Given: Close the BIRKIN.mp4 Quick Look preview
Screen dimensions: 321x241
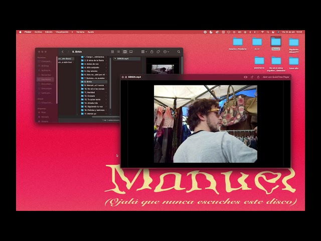Looking at the screenshot, I should pyautogui.click(x=122, y=77).
